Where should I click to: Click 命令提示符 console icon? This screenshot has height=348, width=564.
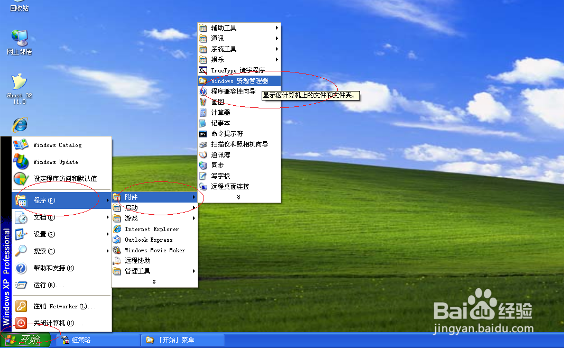point(203,134)
